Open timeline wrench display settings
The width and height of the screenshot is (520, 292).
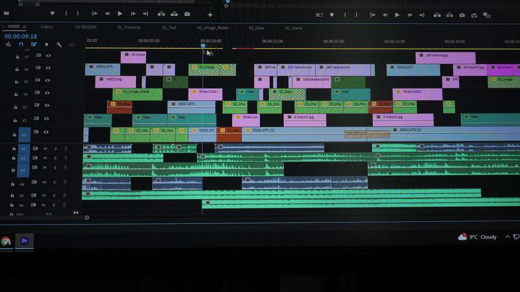[58, 45]
